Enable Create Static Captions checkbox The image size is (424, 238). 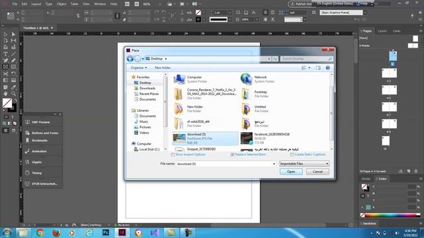click(292, 155)
